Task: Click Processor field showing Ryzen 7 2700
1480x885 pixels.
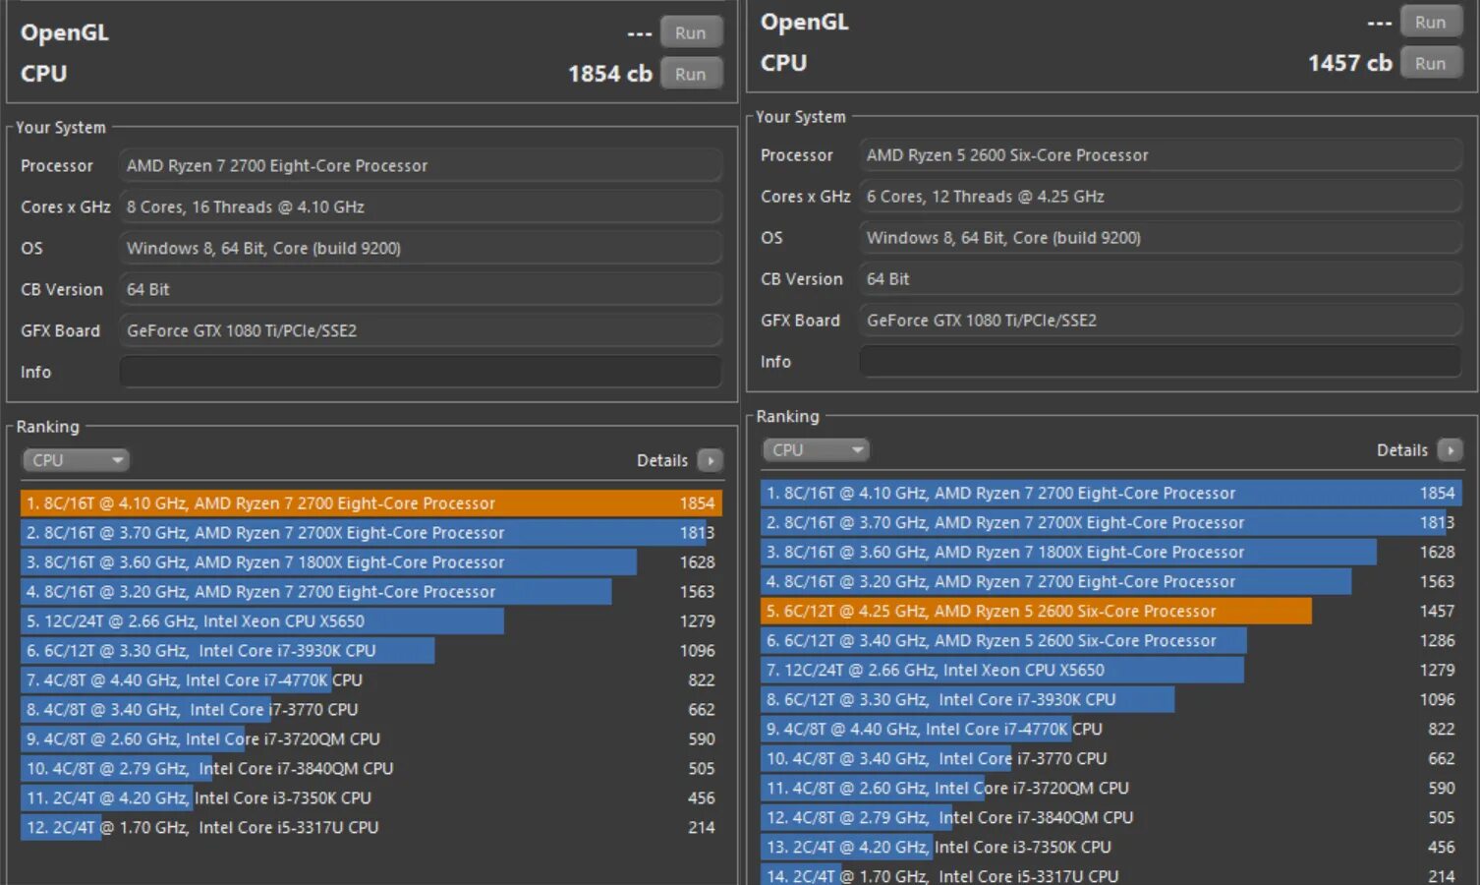Action: pos(421,165)
